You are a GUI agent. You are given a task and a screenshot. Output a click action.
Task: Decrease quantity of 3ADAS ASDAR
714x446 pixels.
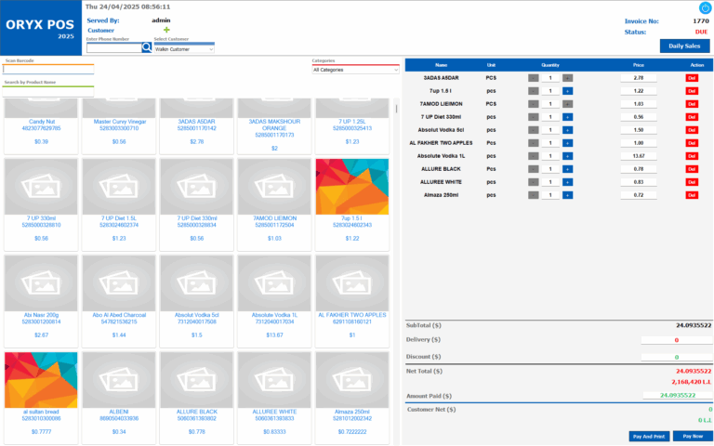point(534,78)
